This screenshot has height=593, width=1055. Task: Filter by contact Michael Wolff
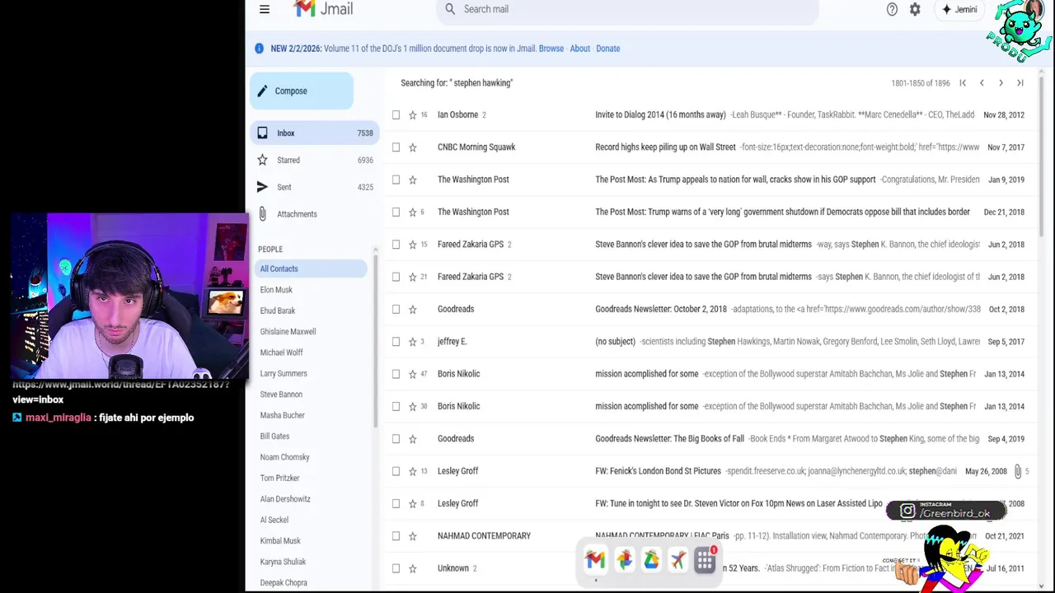pos(281,353)
